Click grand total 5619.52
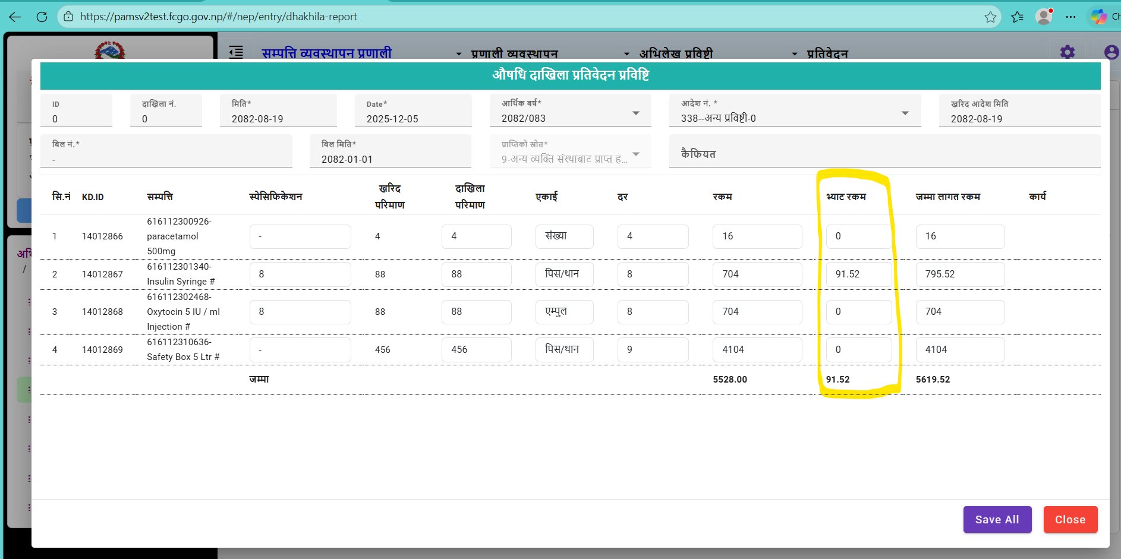The height and width of the screenshot is (559, 1121). tap(933, 380)
